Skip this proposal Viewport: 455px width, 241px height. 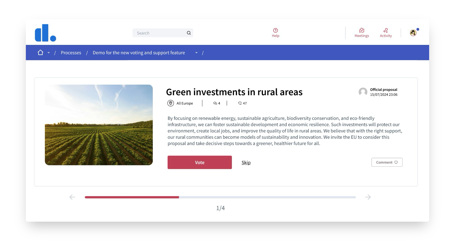(x=246, y=163)
